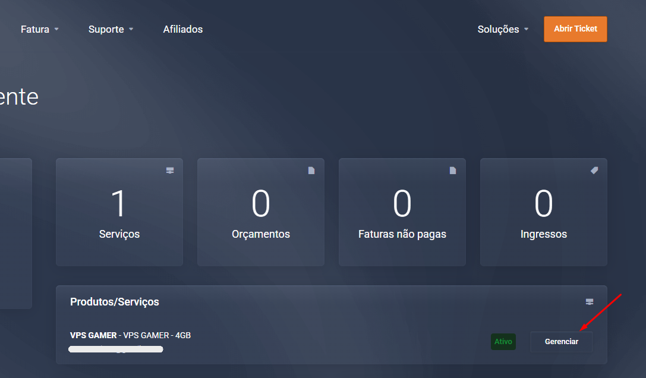The width and height of the screenshot is (646, 378).
Task: Select the VPS GAMER - 4GB service name
Action: tap(130, 335)
